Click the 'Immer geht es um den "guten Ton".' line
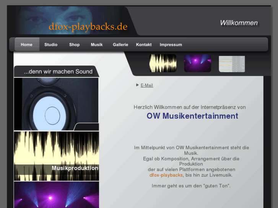 [x=191, y=186]
